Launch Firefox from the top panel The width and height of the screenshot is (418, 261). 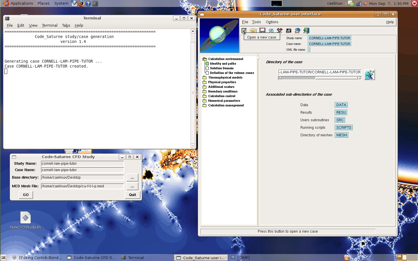tap(81, 3)
